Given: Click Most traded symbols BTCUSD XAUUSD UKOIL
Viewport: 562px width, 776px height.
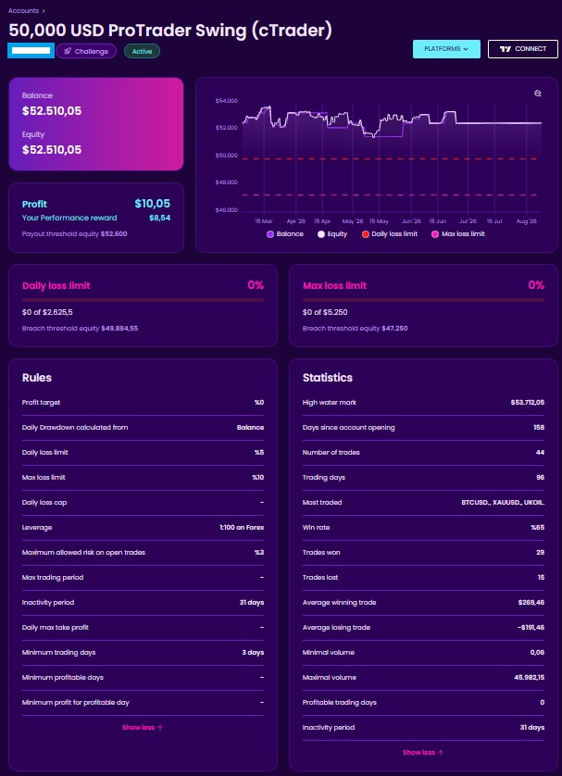Looking at the screenshot, I should click(x=503, y=502).
